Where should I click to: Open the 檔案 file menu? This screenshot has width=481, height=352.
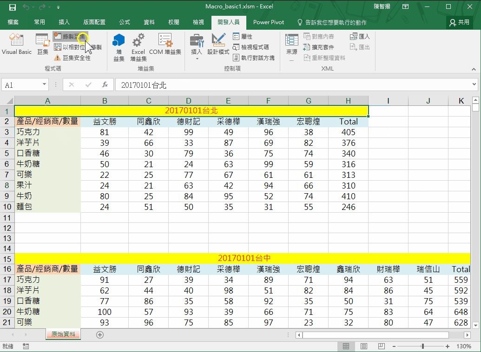[13, 22]
